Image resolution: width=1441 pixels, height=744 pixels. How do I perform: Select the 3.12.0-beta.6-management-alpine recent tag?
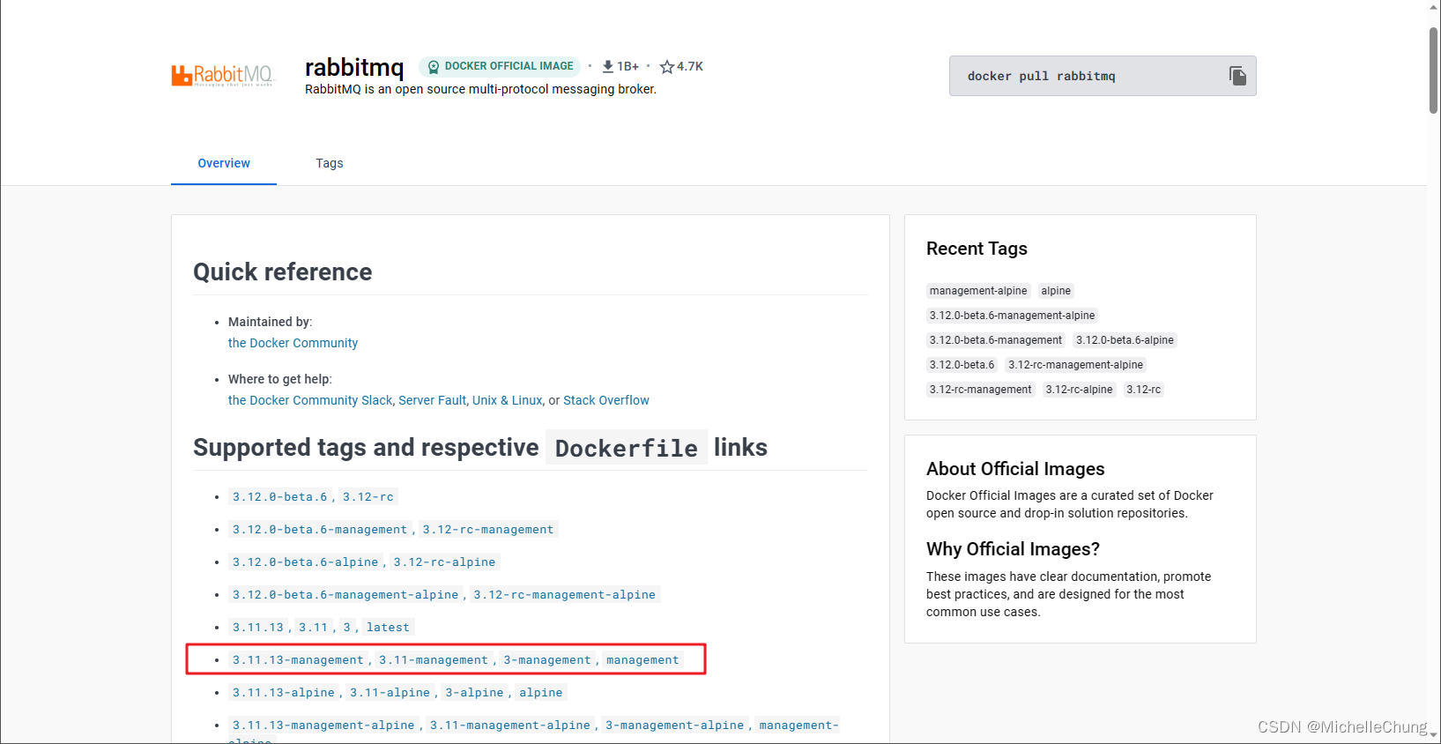tap(1012, 316)
